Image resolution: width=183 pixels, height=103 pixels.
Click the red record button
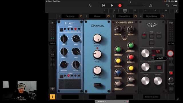pos(120,5)
